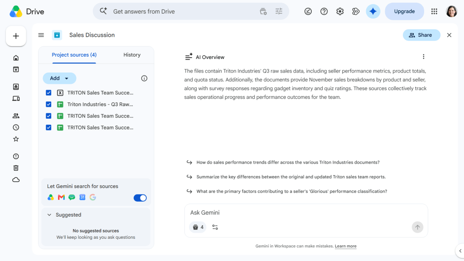Open Spam sidebar icon
464x261 pixels.
click(16, 156)
